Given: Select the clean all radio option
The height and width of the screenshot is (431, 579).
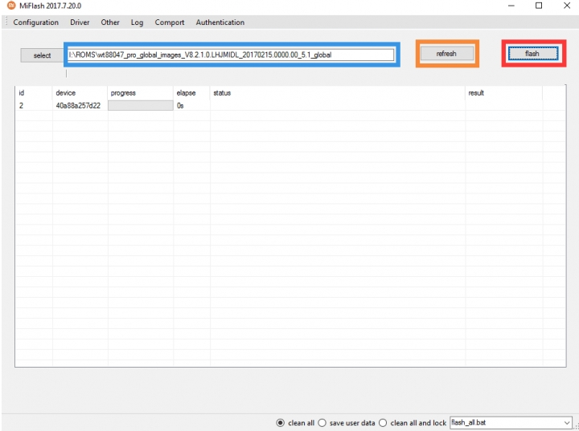Looking at the screenshot, I should pyautogui.click(x=281, y=422).
